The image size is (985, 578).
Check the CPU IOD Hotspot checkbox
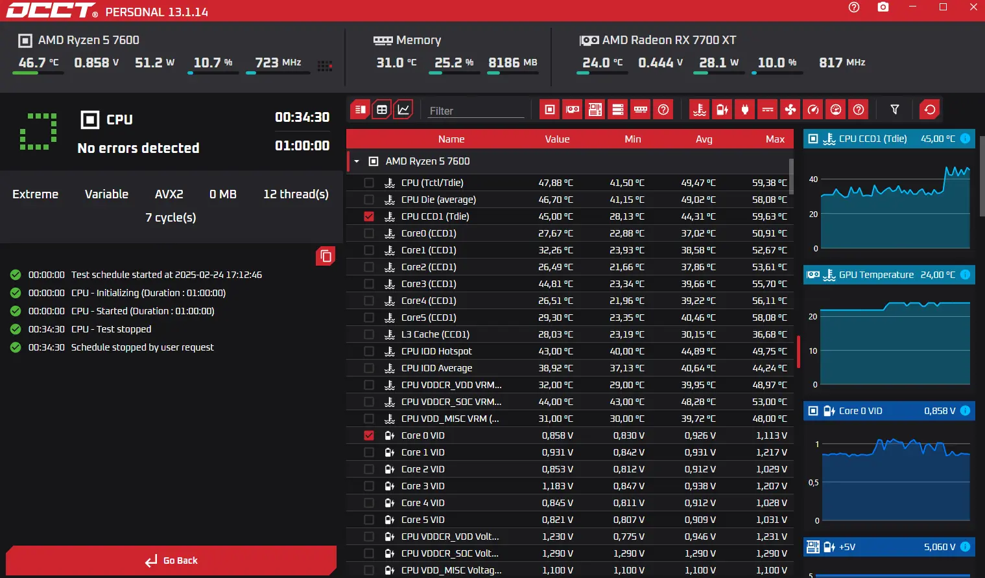[x=369, y=351]
